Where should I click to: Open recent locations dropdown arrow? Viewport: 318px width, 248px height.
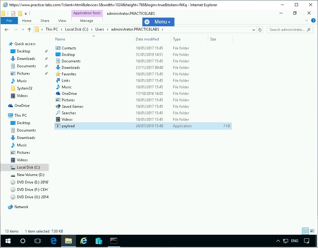pos(23,30)
